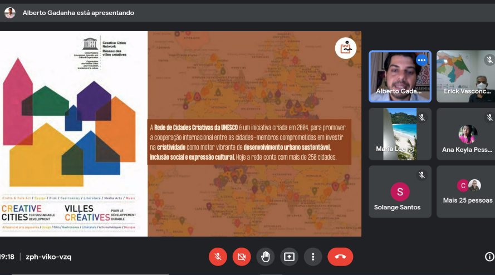Click the muted mic icon on Erick's tile

(489, 60)
